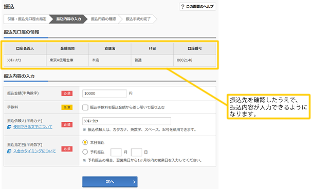This screenshot has height=189, width=311.
Task: Click new-window icon beside 使用できる文字について
Action: (9, 127)
